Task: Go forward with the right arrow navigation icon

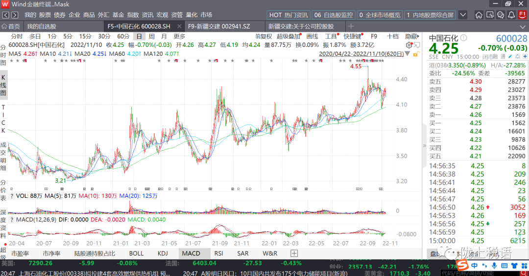Action: click(x=15, y=15)
